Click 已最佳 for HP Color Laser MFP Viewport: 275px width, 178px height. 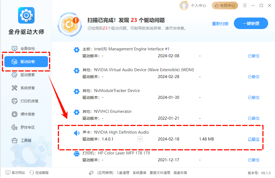point(254,160)
